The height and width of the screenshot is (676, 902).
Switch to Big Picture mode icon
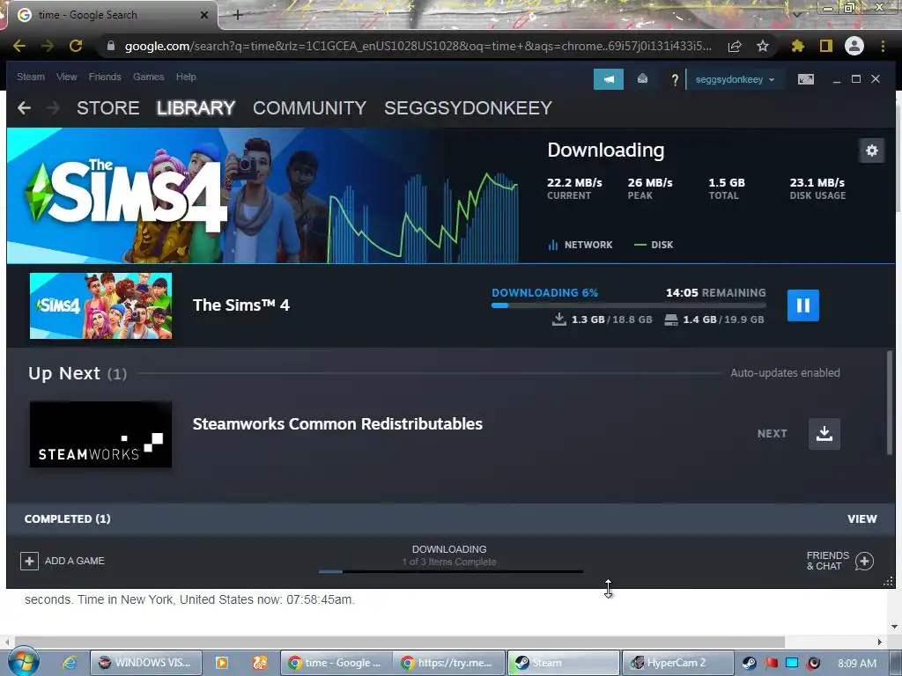[805, 79]
